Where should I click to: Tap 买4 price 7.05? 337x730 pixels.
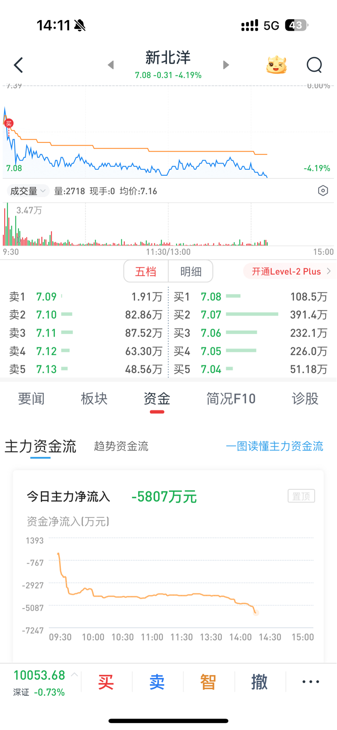[x=211, y=351]
